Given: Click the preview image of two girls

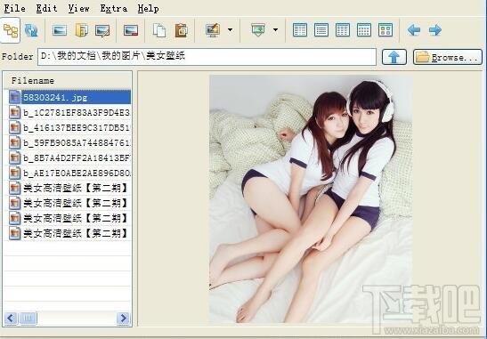Looking at the screenshot, I should point(311,198).
